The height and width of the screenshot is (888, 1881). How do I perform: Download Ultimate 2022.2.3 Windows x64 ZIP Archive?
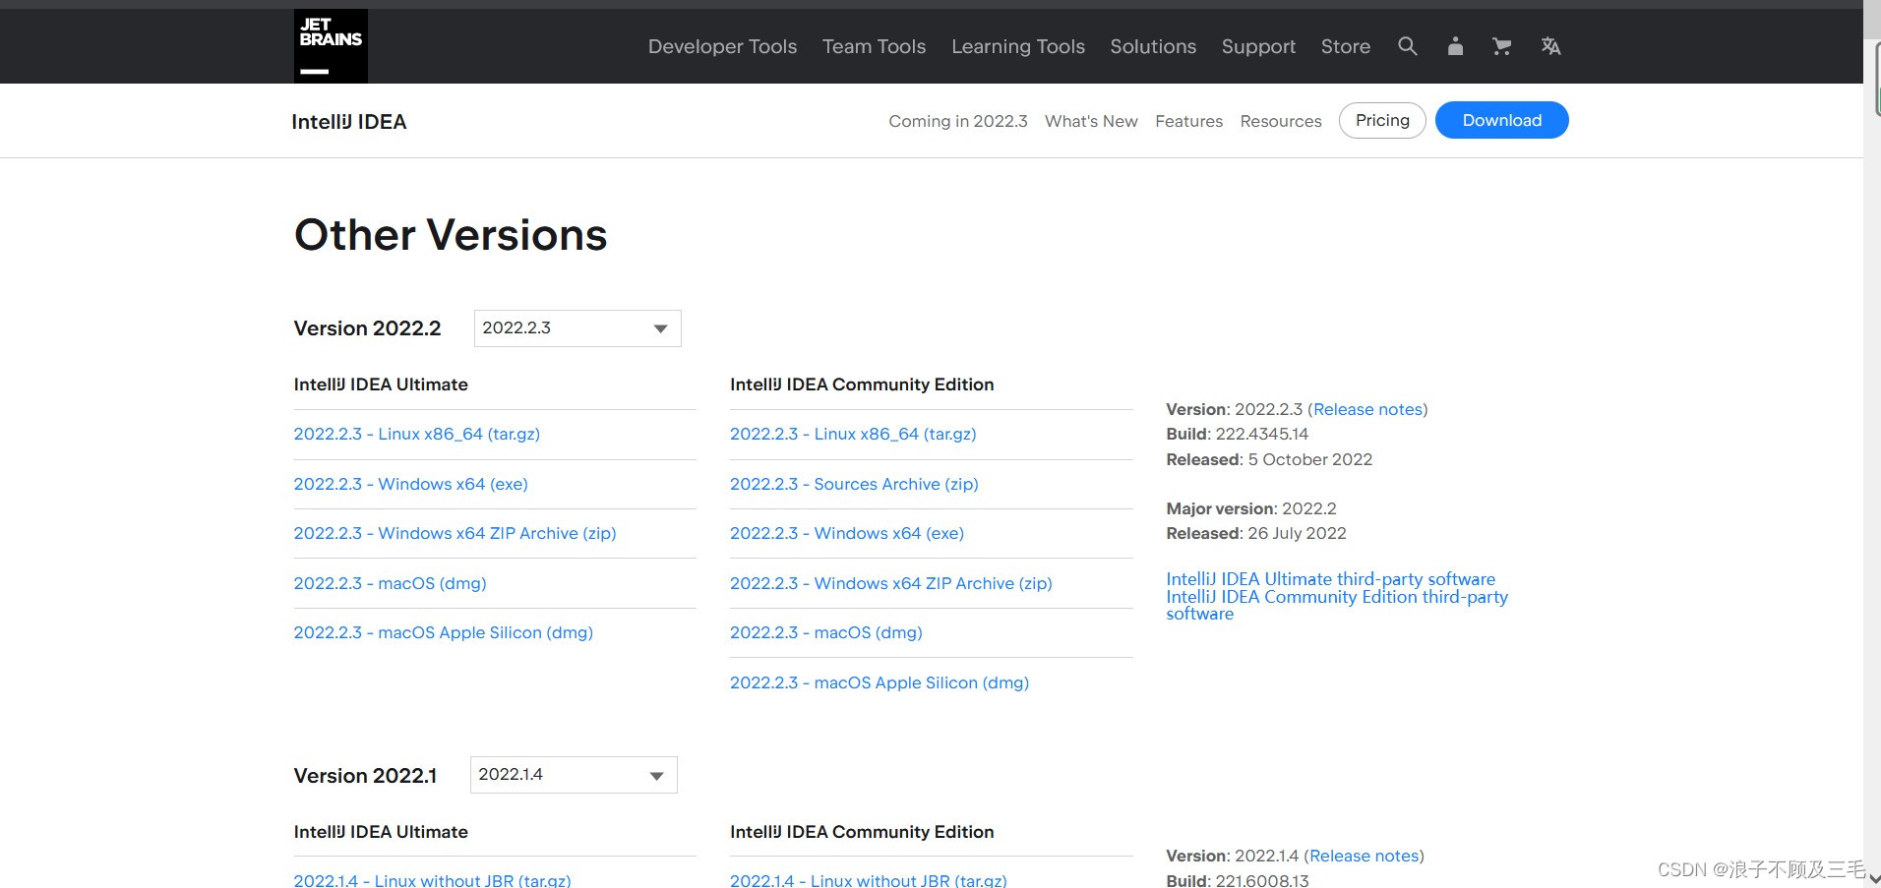(x=455, y=533)
